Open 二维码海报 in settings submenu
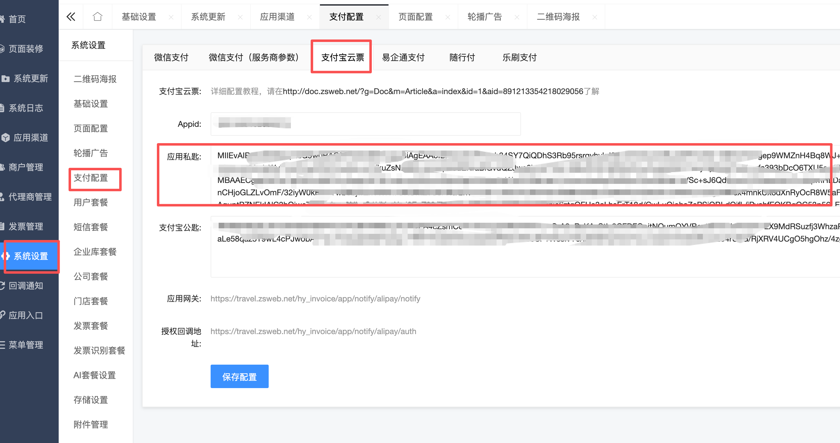This screenshot has width=840, height=443. click(95, 79)
